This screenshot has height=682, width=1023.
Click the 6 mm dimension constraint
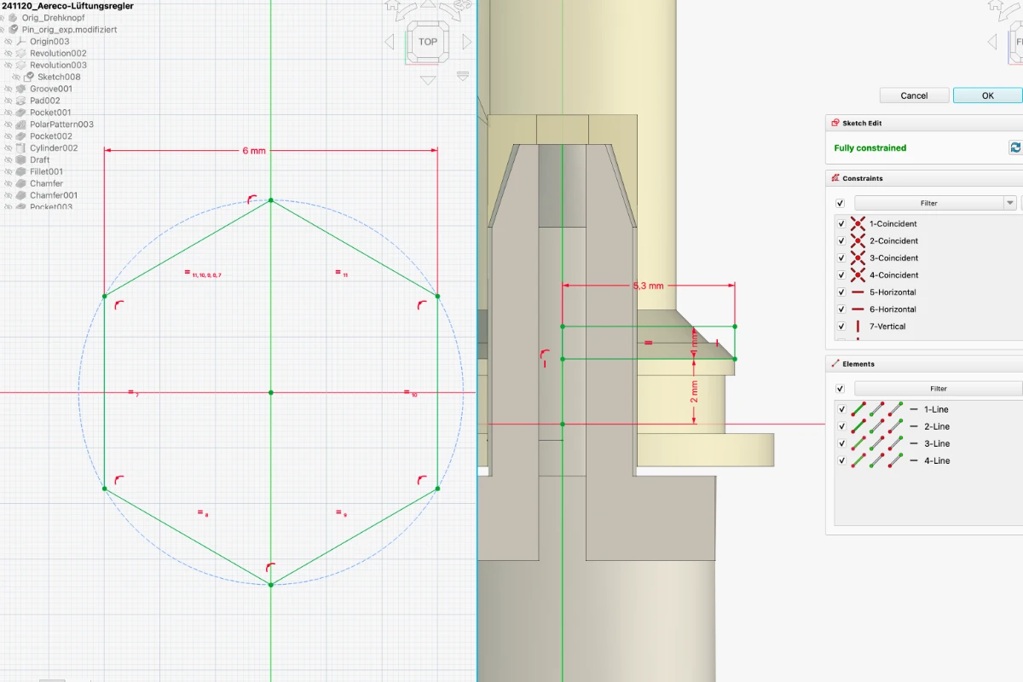(x=254, y=150)
